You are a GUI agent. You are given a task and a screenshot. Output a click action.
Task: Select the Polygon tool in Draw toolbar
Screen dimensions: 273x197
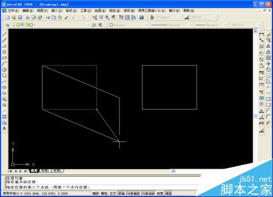pos(4,52)
